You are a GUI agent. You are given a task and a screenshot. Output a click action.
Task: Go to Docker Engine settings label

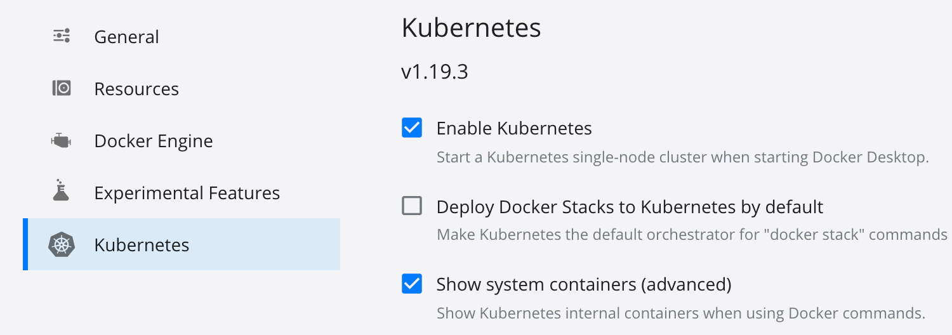coord(154,141)
